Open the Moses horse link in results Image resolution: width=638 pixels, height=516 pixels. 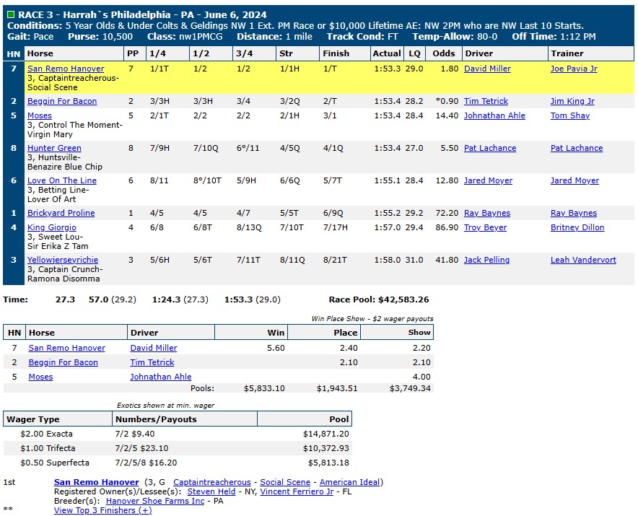pos(40,115)
